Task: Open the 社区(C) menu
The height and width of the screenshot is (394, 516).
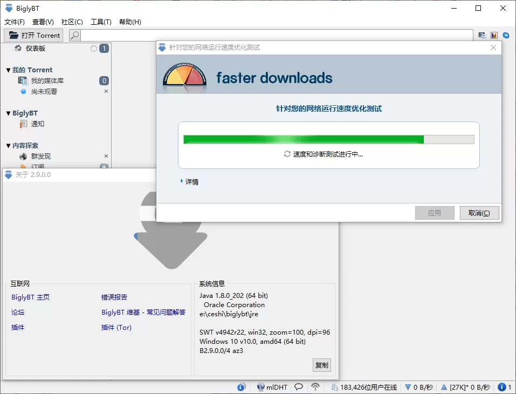Action: tap(72, 22)
